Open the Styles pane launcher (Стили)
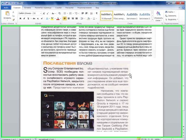 click(x=162, y=24)
